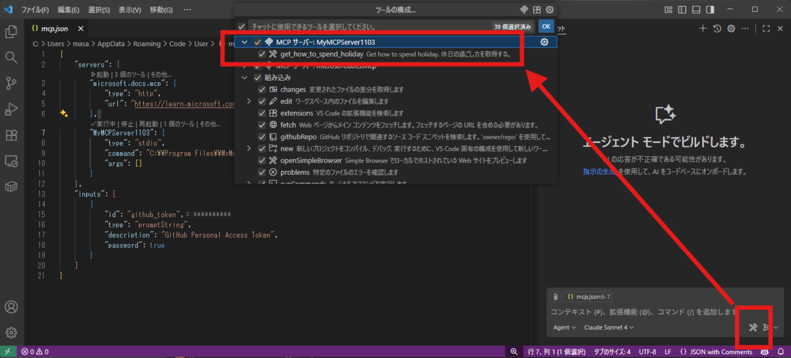Image resolution: width=791 pixels, height=358 pixels.
Task: Open chat settings gear icon
Action: click(731, 28)
